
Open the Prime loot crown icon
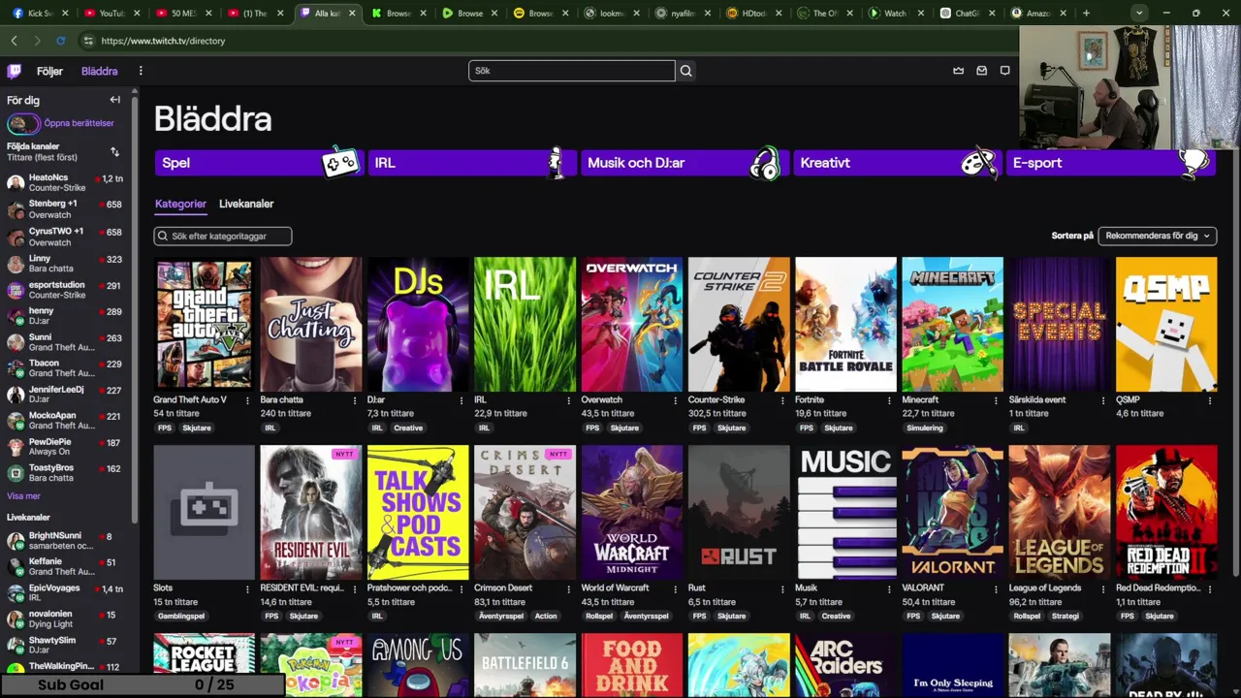(958, 71)
